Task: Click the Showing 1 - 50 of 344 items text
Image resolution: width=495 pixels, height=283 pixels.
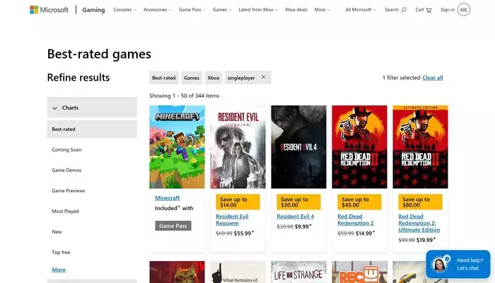Action: 185,96
